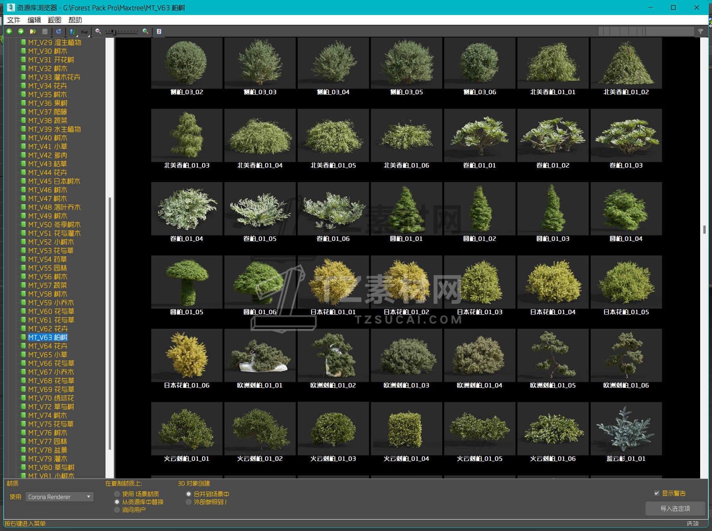Click the 导入选定项 button
The height and width of the screenshot is (531, 712).
[x=675, y=509]
